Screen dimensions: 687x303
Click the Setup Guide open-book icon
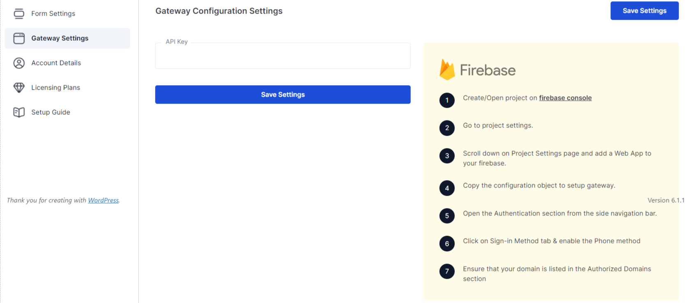tap(19, 112)
